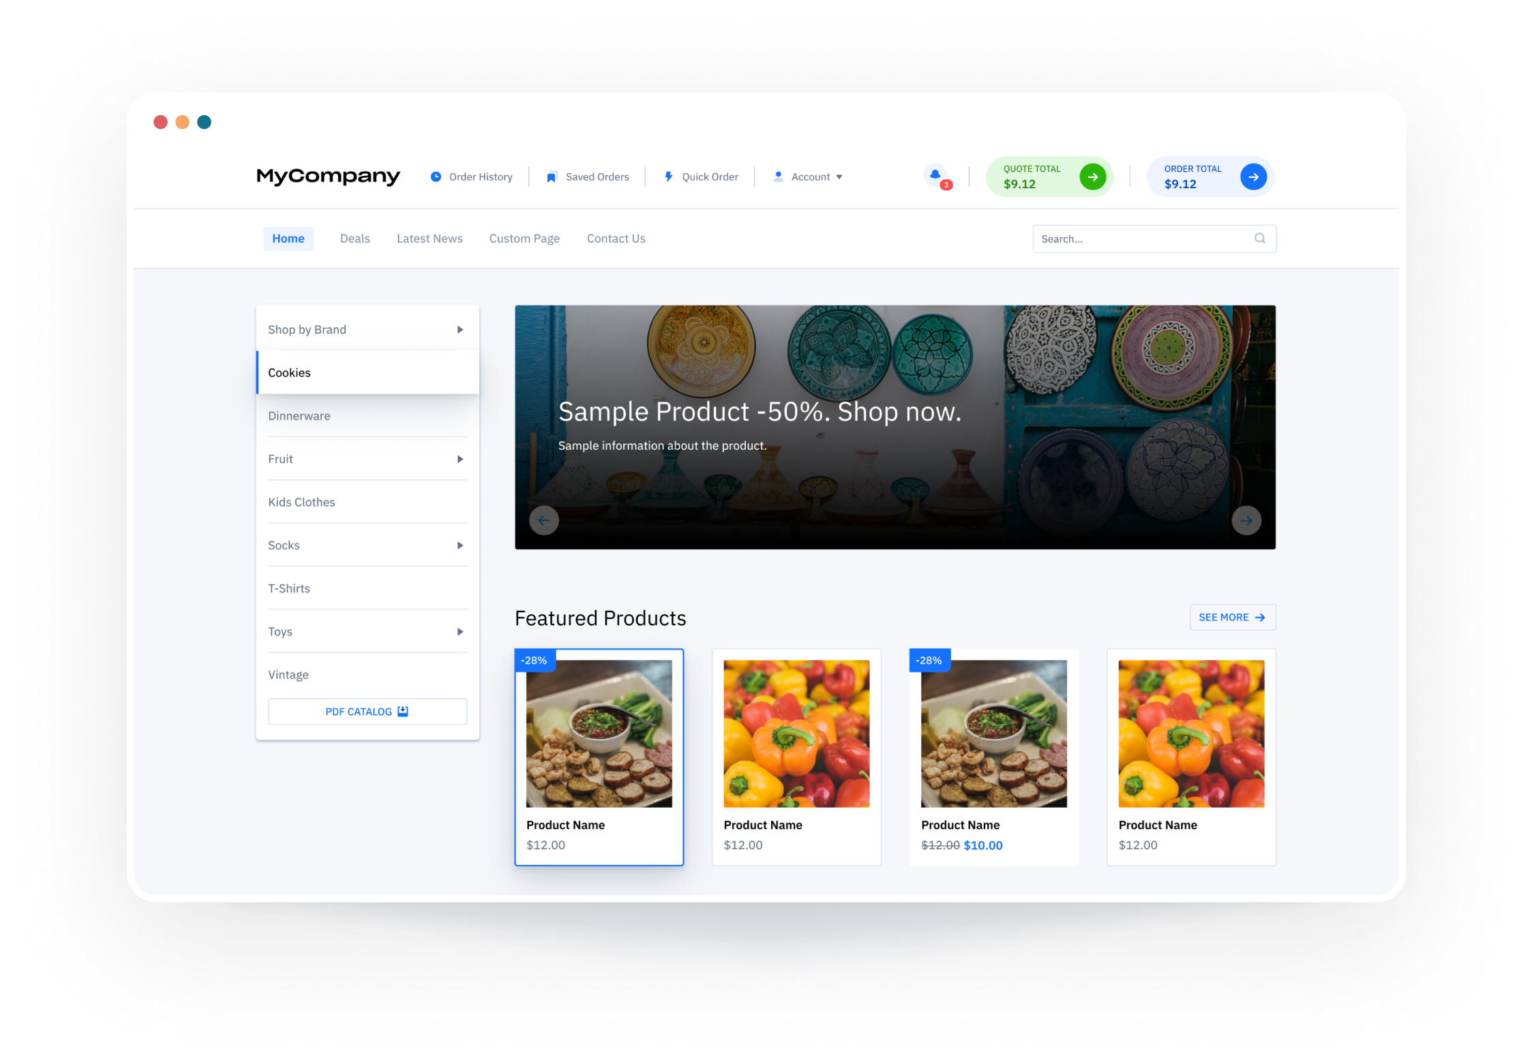The image size is (1532, 1062).
Task: Click the green Quote Total arrow
Action: (x=1092, y=177)
